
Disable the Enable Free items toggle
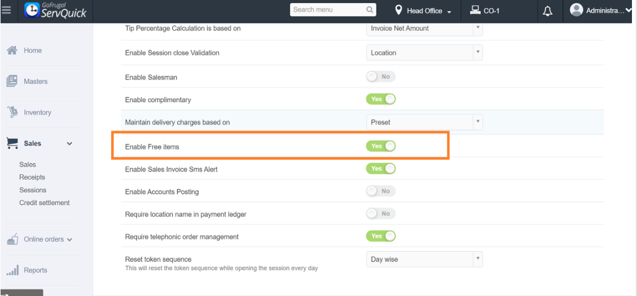[x=381, y=146]
